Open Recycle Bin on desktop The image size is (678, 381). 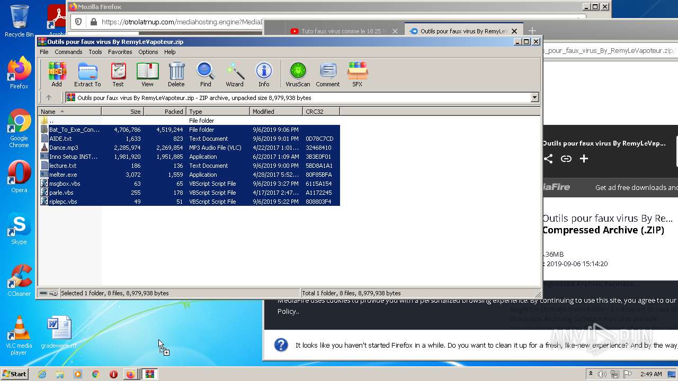19,21
